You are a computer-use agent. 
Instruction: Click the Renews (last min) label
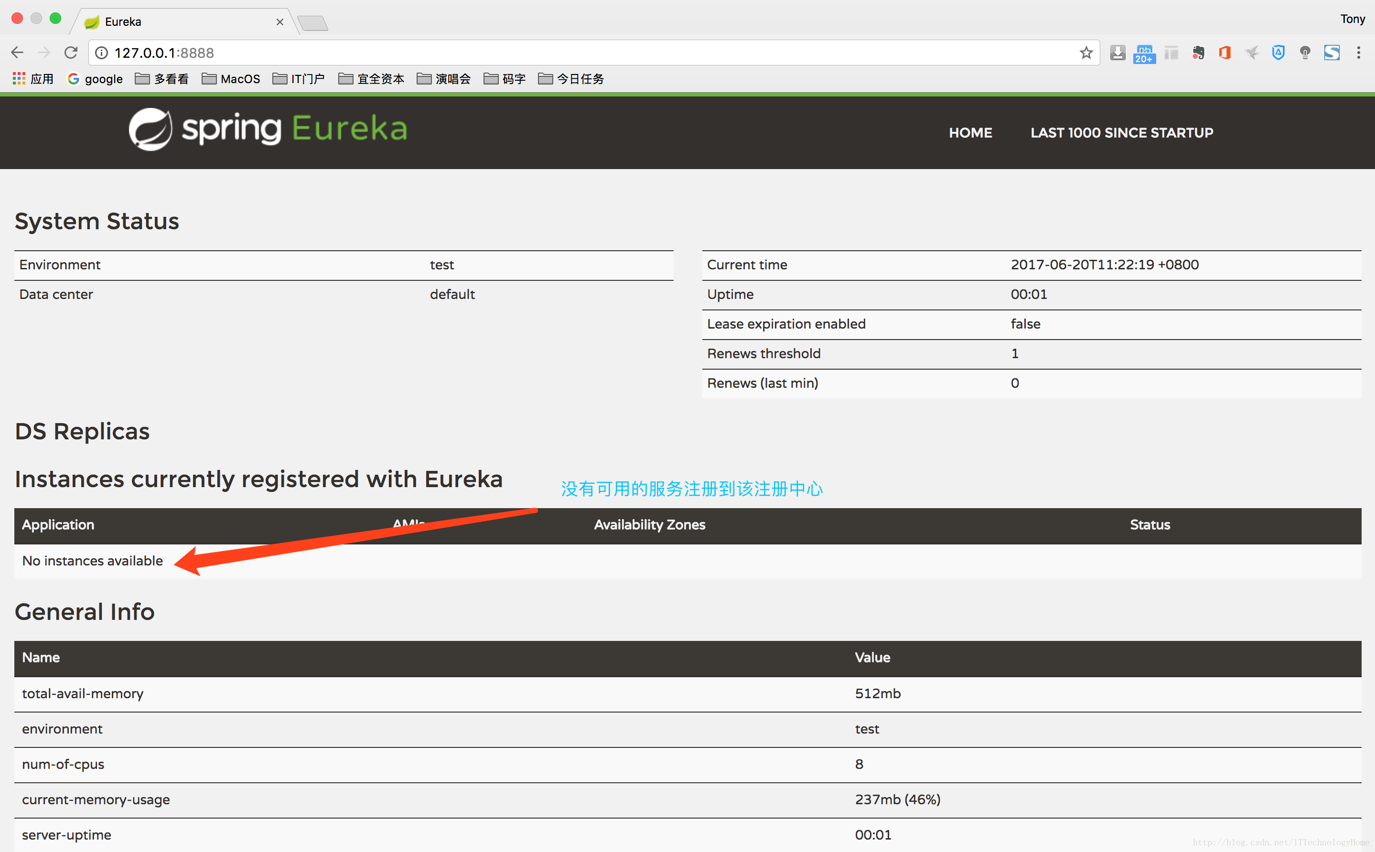point(762,383)
